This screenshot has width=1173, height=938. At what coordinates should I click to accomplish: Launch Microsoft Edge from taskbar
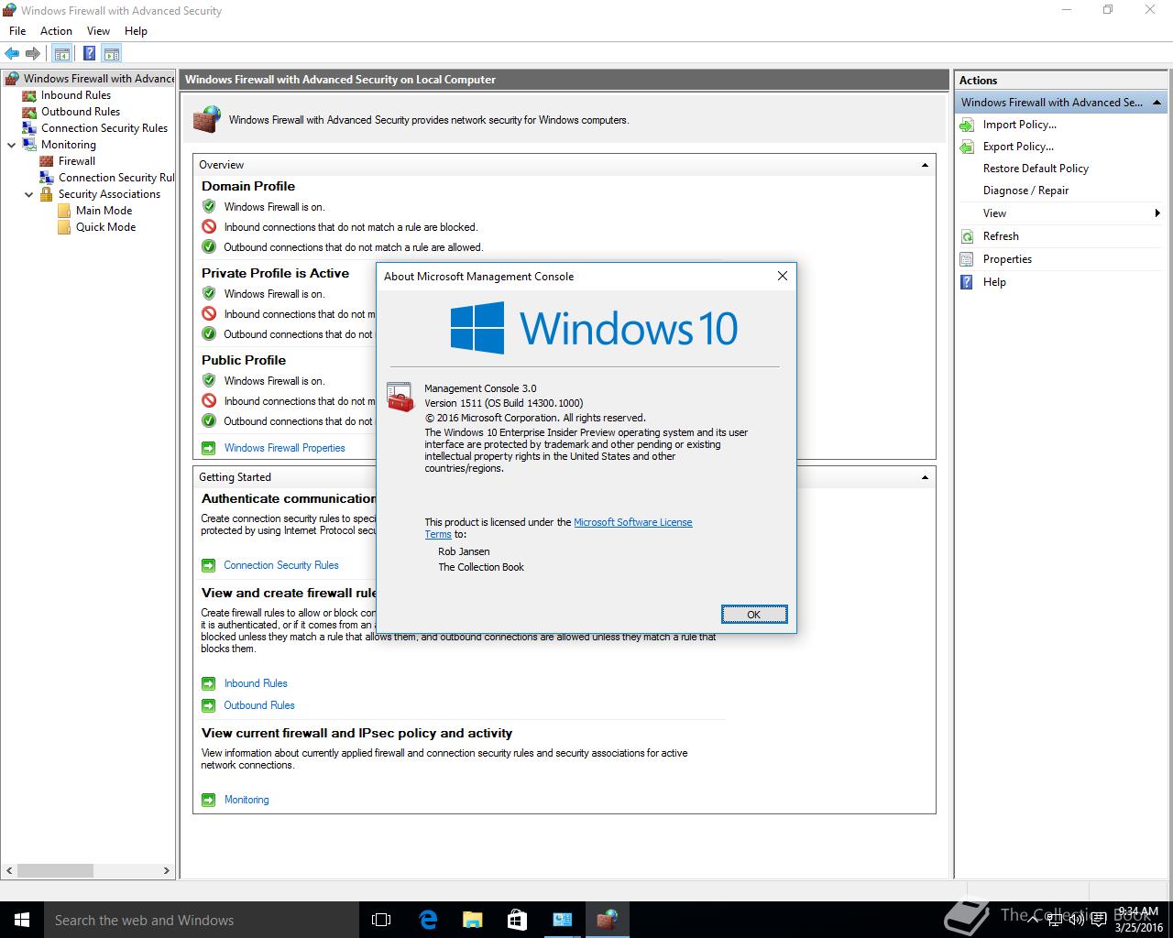428,920
